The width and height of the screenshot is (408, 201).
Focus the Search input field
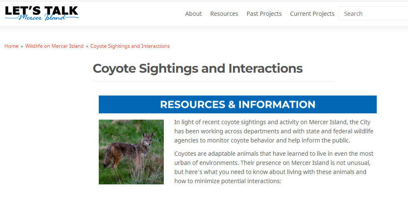(373, 14)
